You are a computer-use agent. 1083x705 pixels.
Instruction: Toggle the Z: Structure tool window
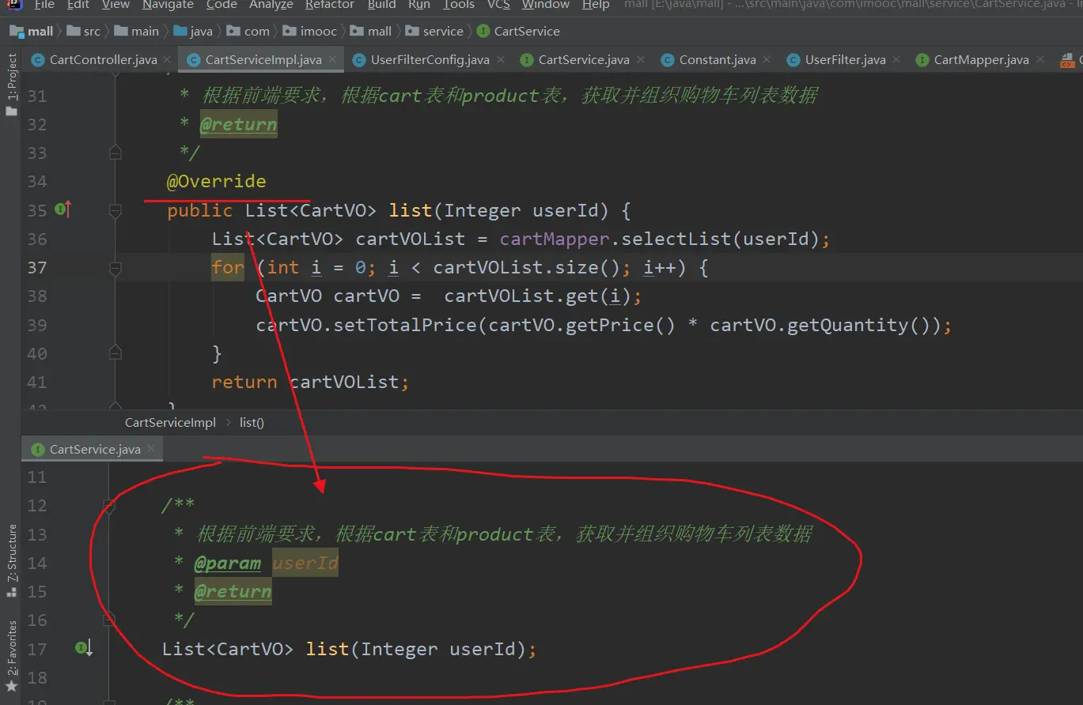click(11, 552)
